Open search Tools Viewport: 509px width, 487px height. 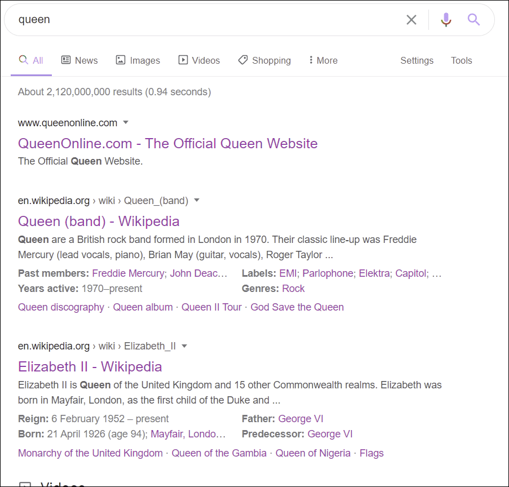[x=461, y=60]
